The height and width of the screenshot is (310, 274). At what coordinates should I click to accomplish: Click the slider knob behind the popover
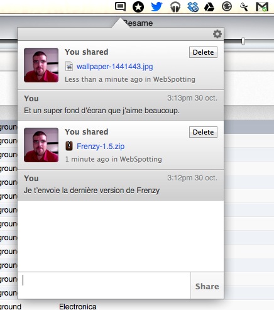[x=243, y=41]
